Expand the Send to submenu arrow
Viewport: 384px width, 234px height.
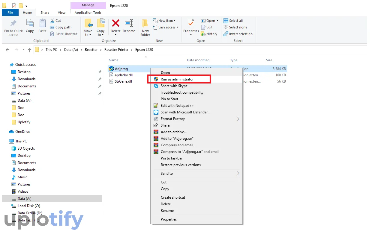[238, 174]
